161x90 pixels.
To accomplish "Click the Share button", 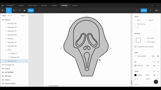I will tap(144, 10).
